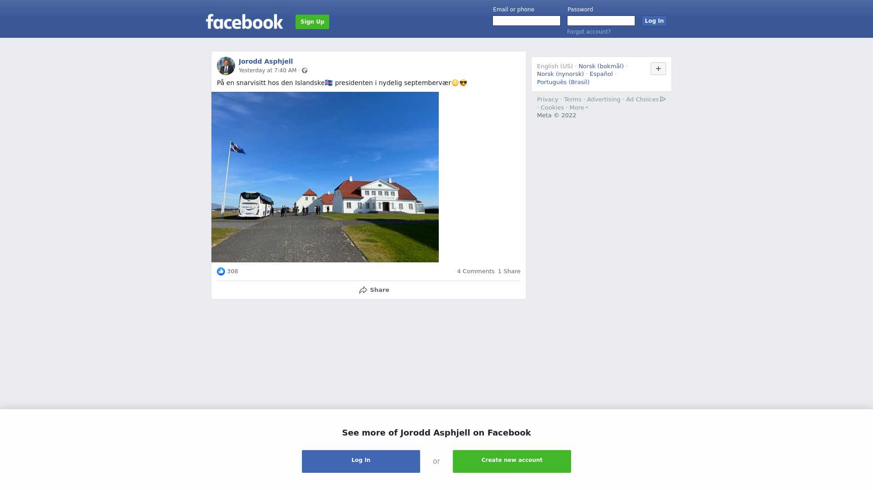The height and width of the screenshot is (491, 873).
Task: Focus the Email or phone field
Action: pos(527,21)
